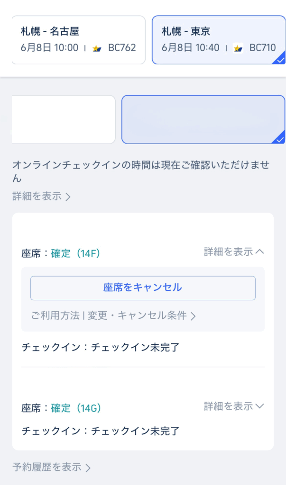
Task: Click the confirmed seat 確定（14G）text
Action: [76, 408]
